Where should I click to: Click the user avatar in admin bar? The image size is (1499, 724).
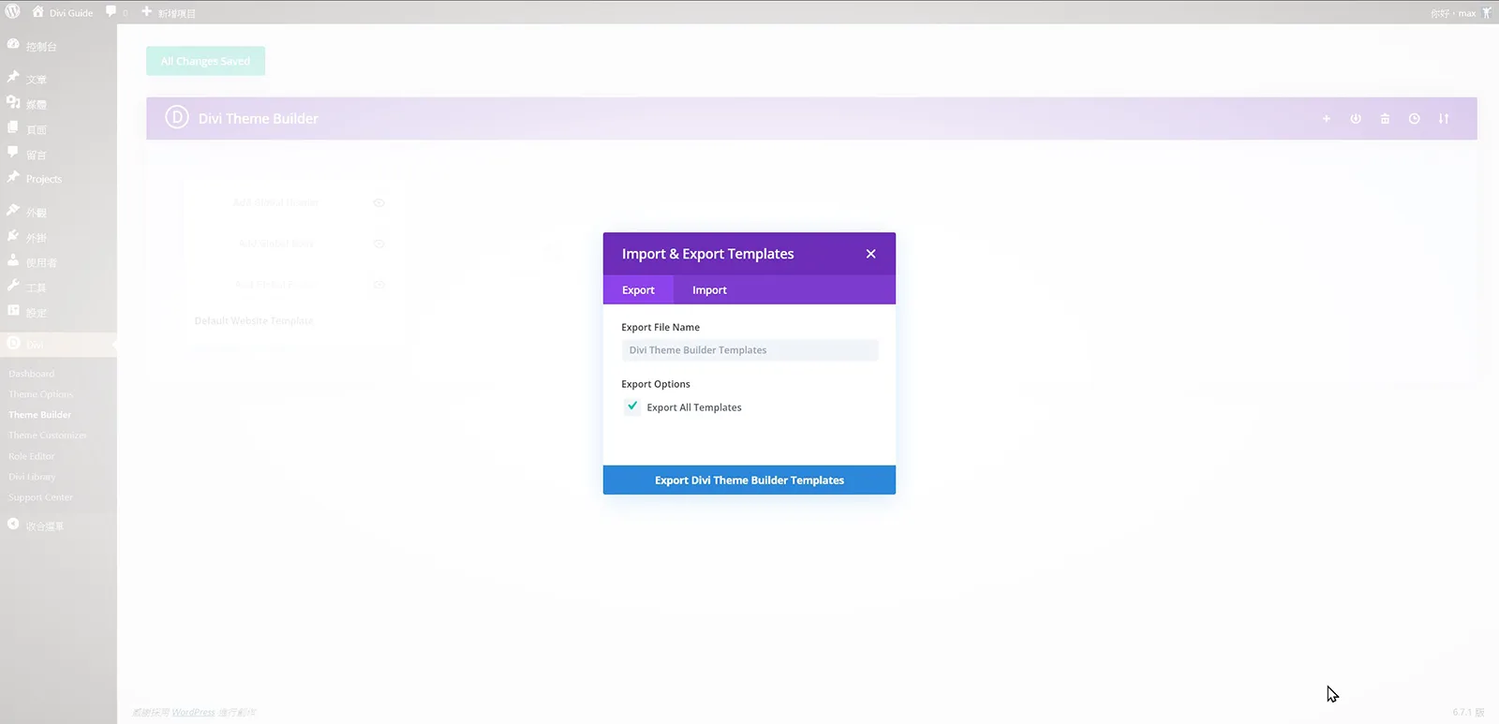pos(1486,13)
